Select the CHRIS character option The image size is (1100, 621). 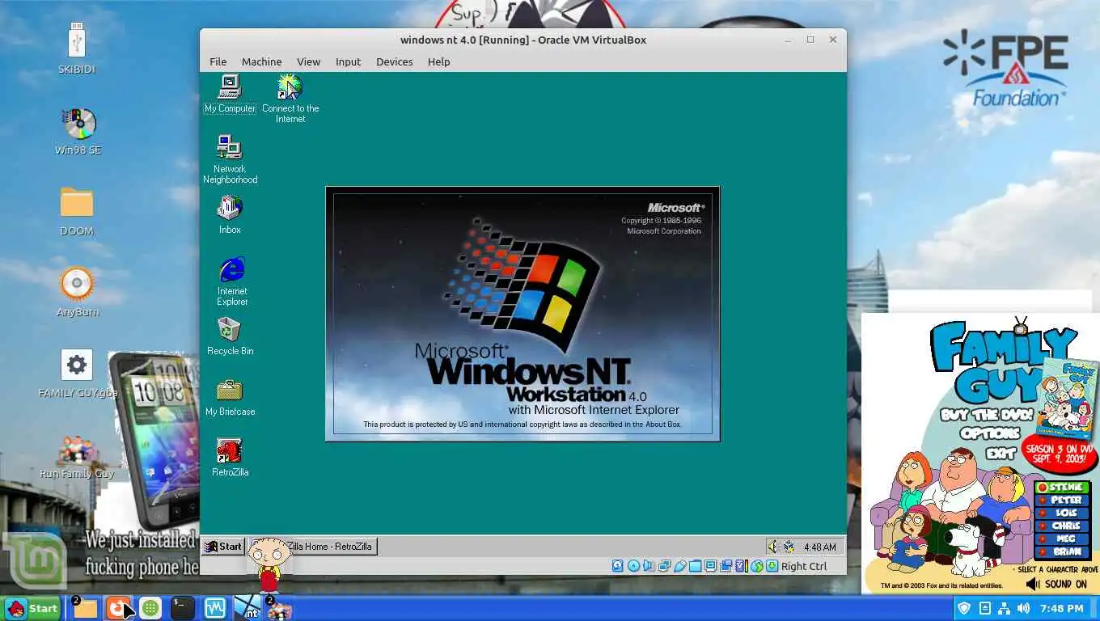click(x=1063, y=526)
